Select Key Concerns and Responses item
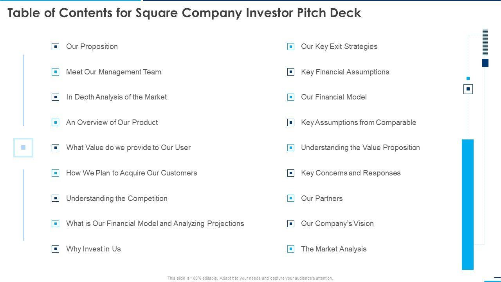501x282 pixels. pos(351,173)
